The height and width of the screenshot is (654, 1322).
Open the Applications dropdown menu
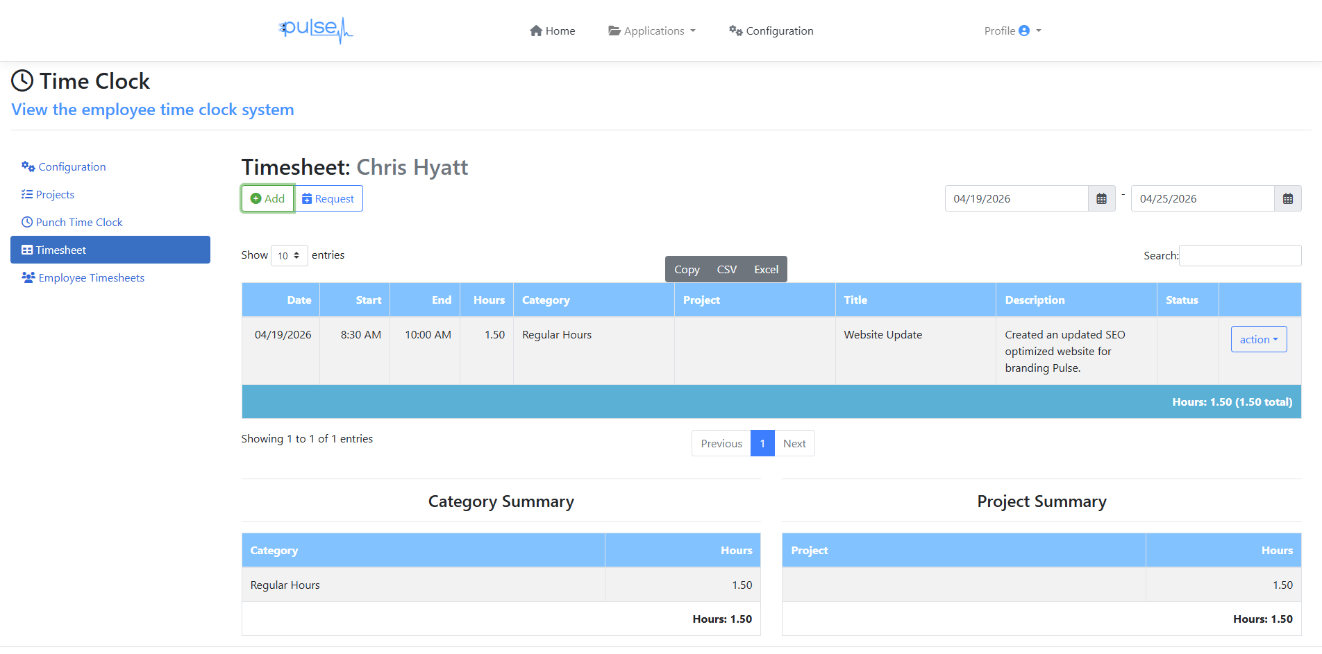point(651,31)
